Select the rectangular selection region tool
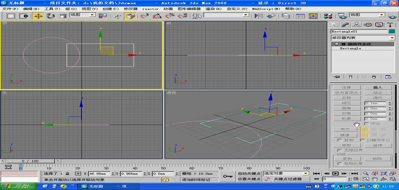The width and height of the screenshot is (399, 190). tap(10, 16)
